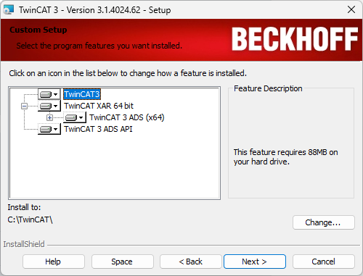Close the TwinCAT 3 Setup window

click(x=351, y=9)
